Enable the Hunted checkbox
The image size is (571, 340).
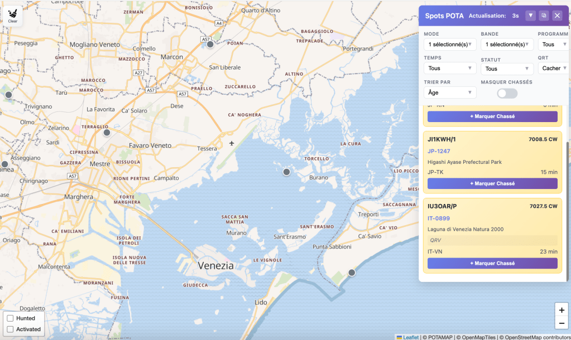click(x=10, y=318)
